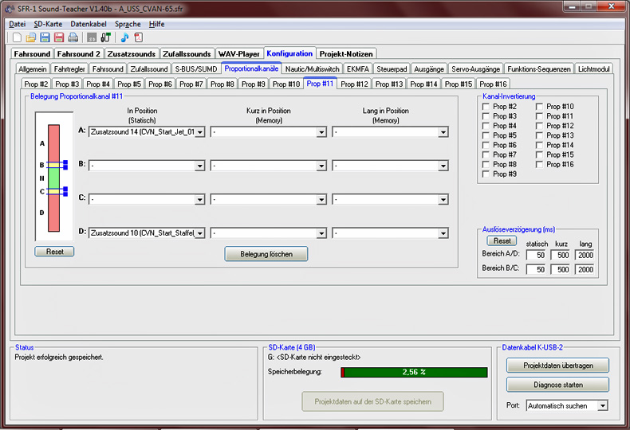Screen dimensions: 630x430
Task: Open the Sprache menu
Action: coord(128,24)
